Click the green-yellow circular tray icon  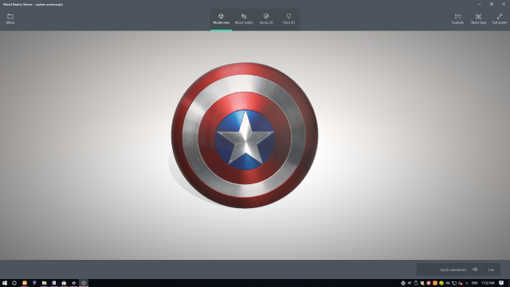(441, 283)
